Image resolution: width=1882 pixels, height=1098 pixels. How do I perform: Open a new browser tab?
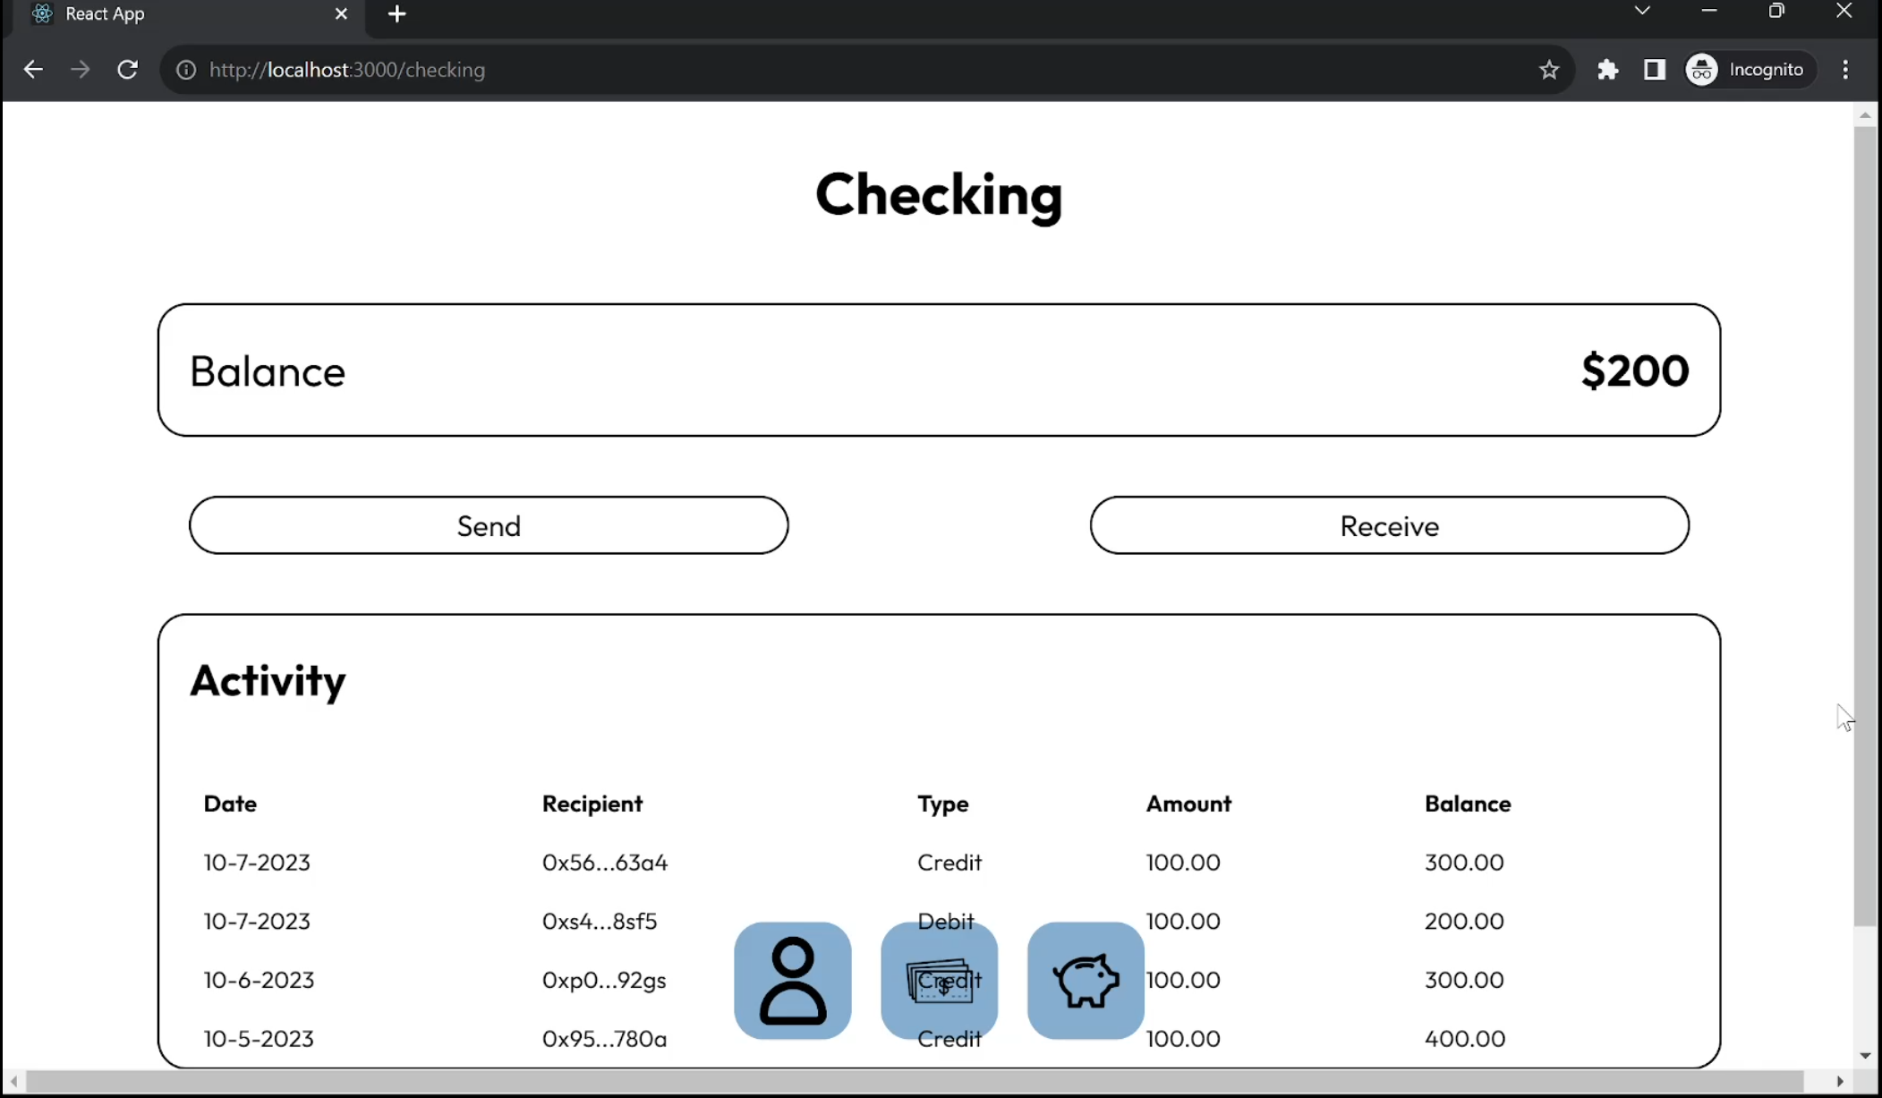coord(397,14)
